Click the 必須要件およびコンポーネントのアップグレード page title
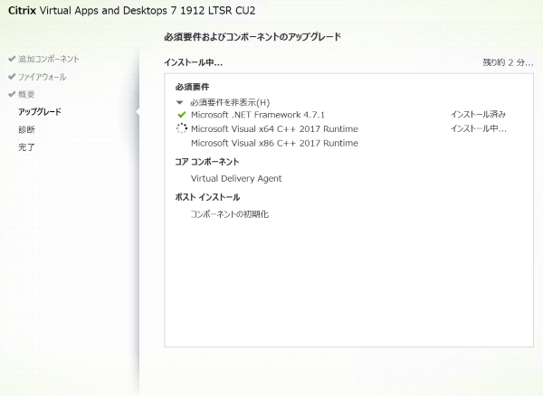Viewport: 543px width, 396px height. (252, 37)
